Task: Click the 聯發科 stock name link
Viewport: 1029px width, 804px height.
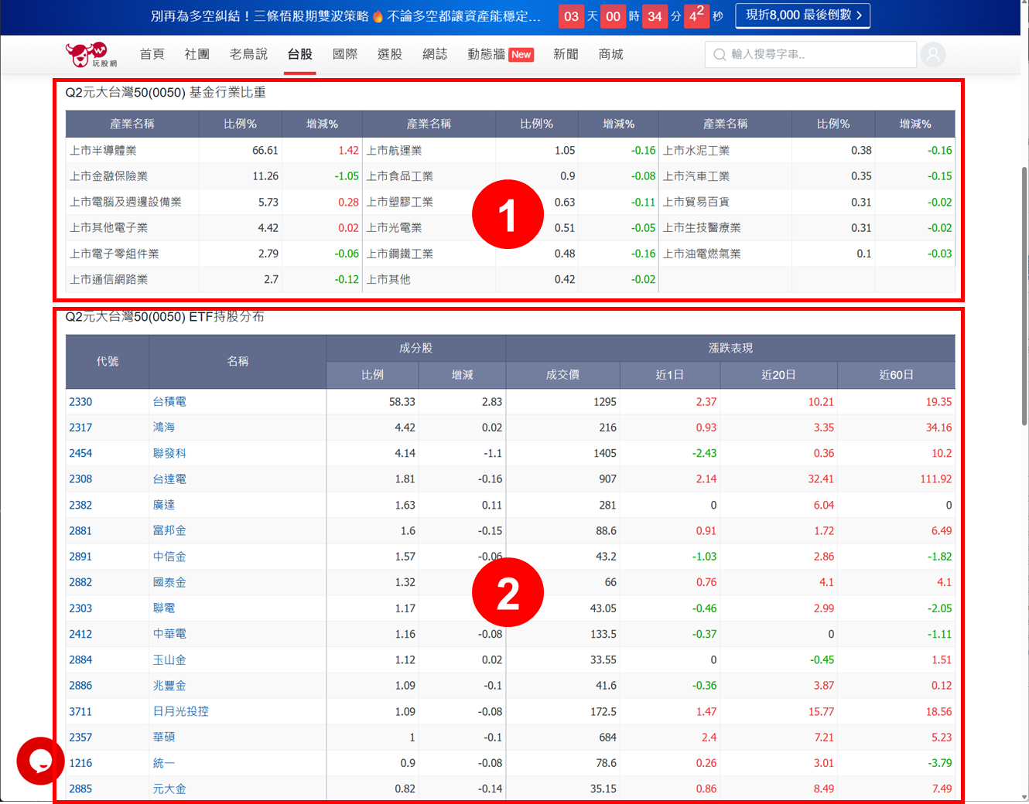Action: coord(169,454)
